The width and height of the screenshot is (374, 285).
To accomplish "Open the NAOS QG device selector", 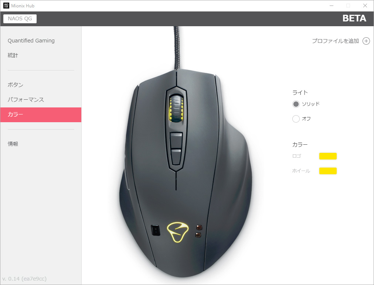I will pos(20,18).
